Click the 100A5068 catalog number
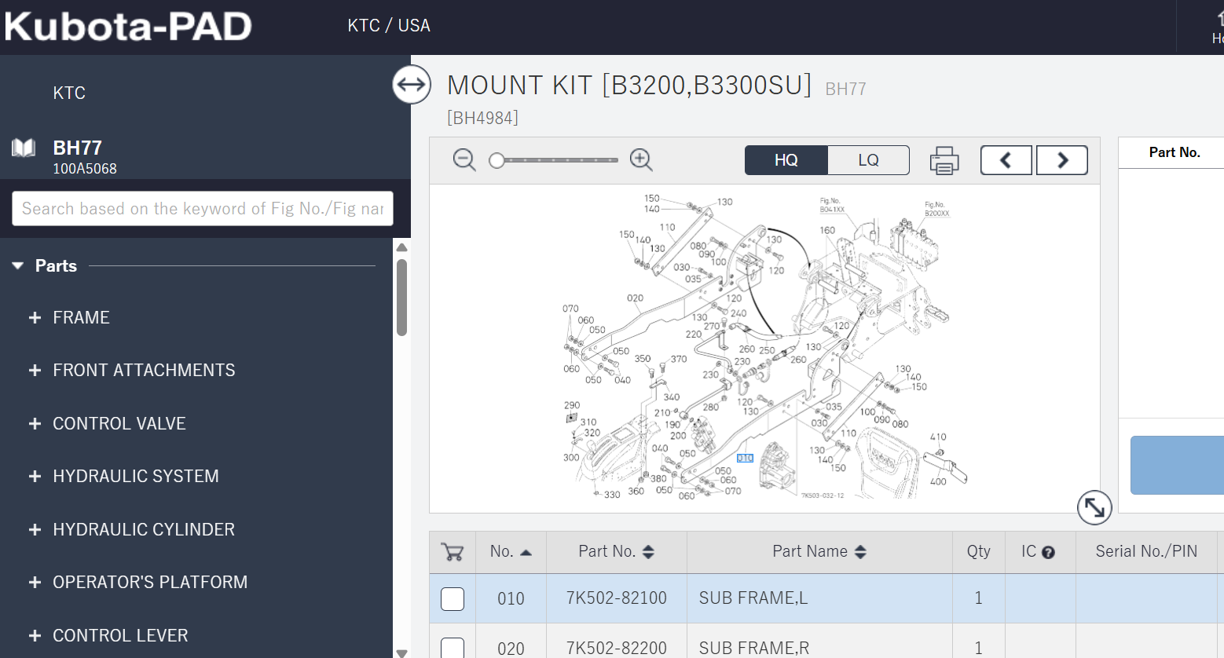 (x=85, y=169)
